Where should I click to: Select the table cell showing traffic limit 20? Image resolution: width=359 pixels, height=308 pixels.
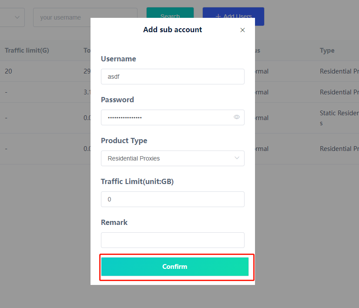click(x=9, y=71)
